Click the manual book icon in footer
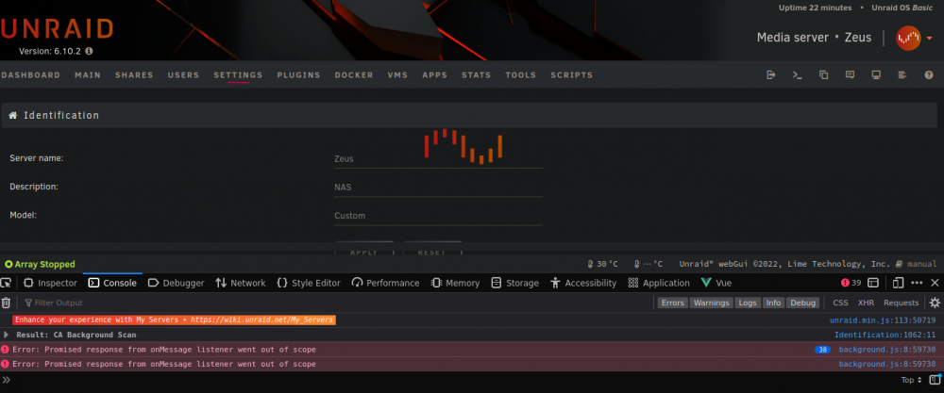The image size is (944, 393). (899, 264)
